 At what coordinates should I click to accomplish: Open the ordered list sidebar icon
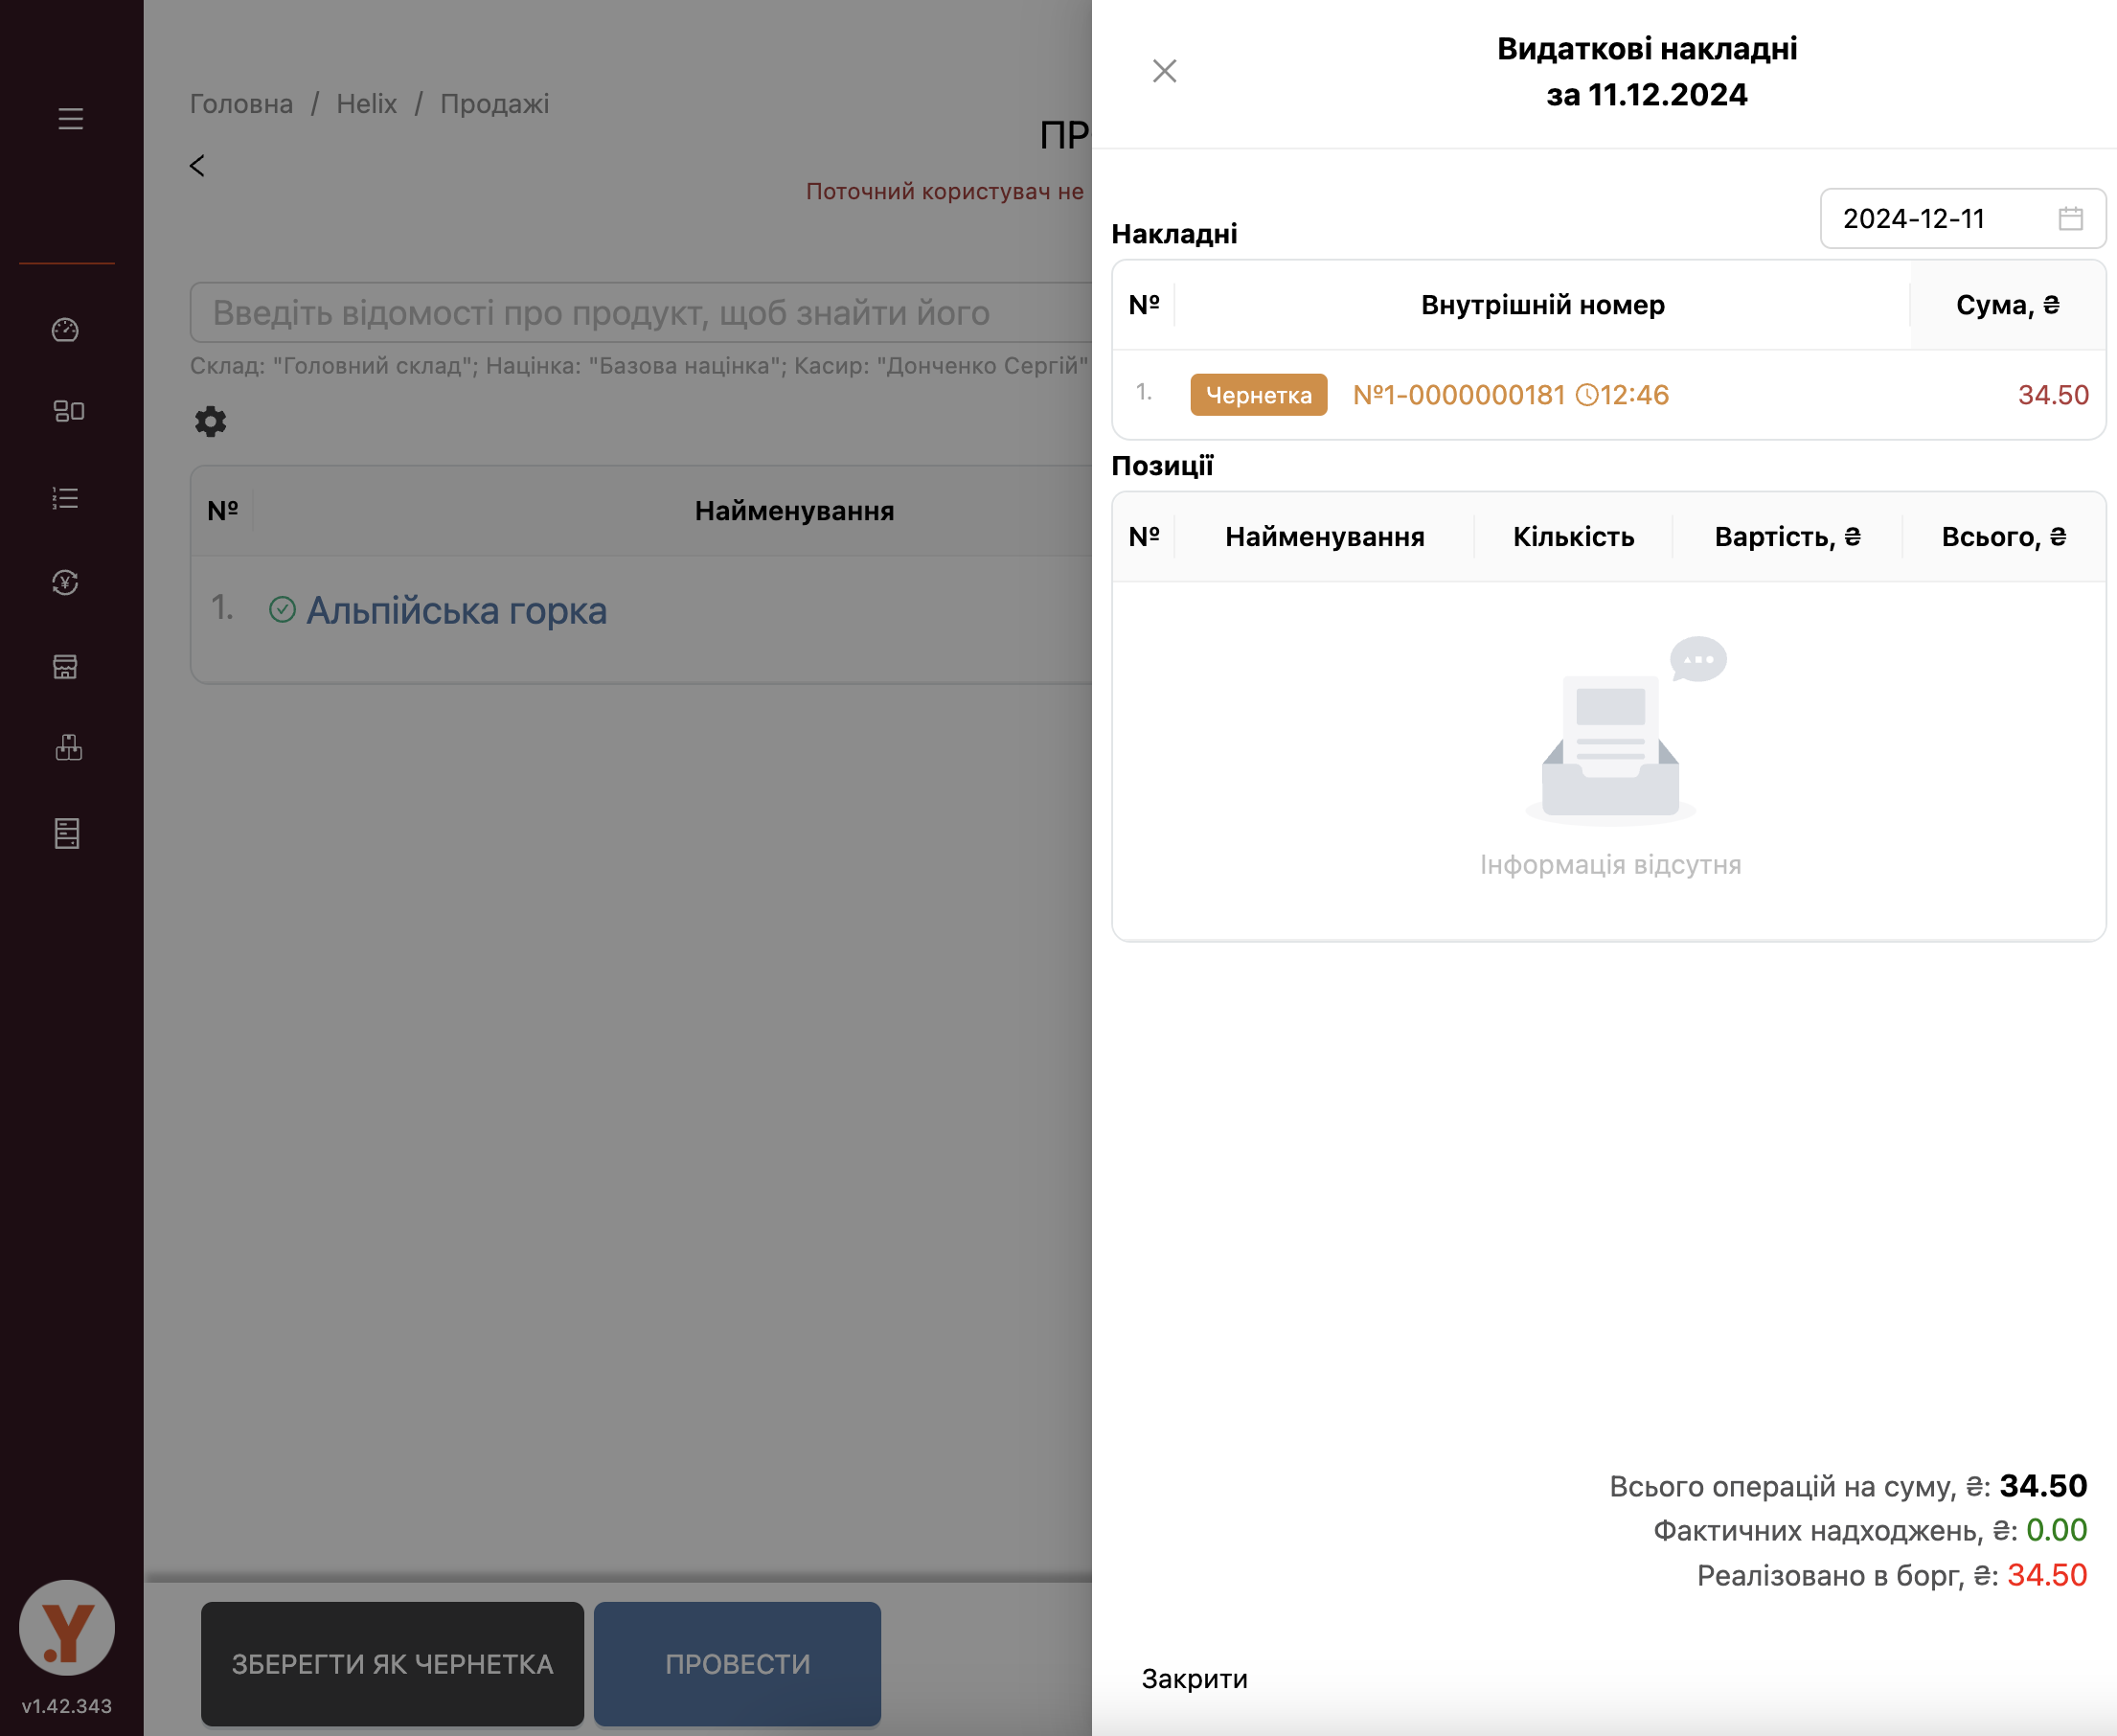66,498
